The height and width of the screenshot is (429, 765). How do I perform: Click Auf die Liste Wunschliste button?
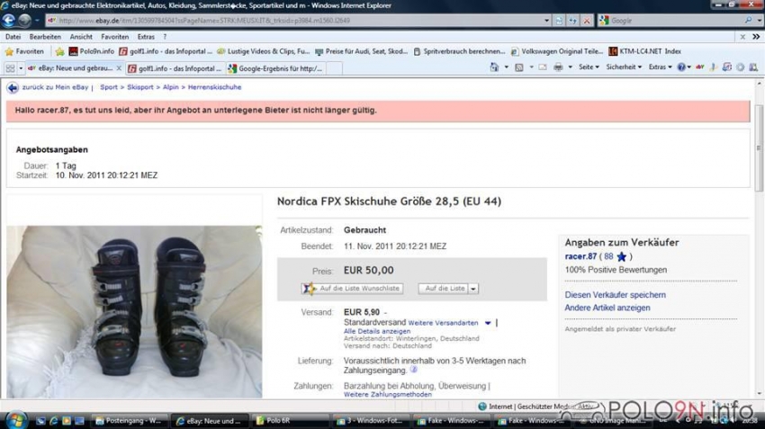[x=353, y=289]
